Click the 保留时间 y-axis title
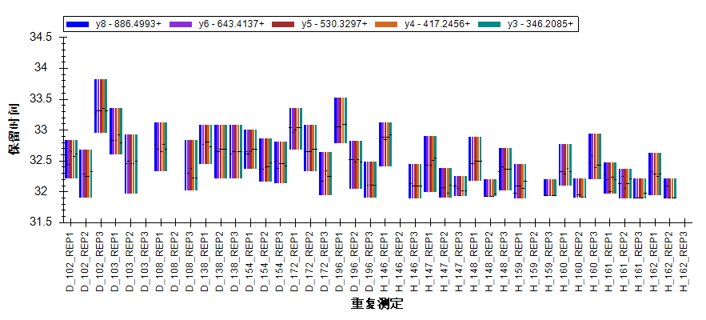This screenshot has height=320, width=706. [x=16, y=128]
